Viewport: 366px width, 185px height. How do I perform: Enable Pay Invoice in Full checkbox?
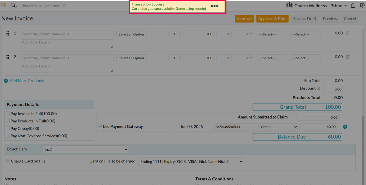point(8,114)
